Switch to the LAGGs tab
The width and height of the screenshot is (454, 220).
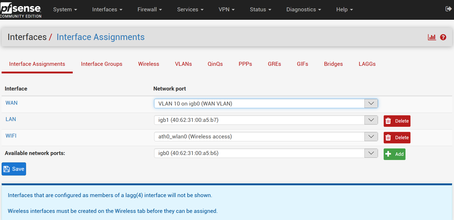[367, 64]
